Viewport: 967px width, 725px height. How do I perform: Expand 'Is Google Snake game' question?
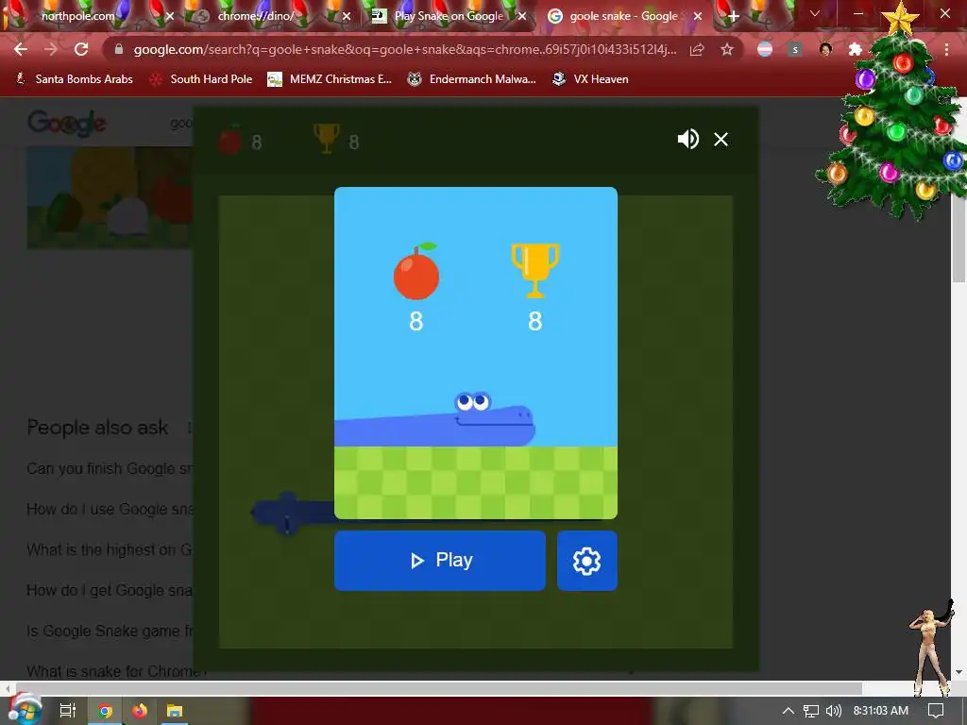coord(110,632)
